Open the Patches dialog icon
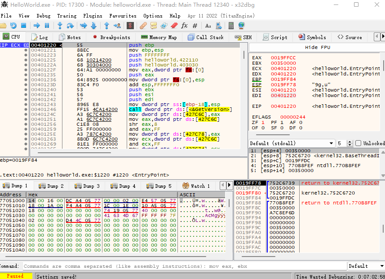The height and width of the screenshot is (279, 385). (143, 26)
